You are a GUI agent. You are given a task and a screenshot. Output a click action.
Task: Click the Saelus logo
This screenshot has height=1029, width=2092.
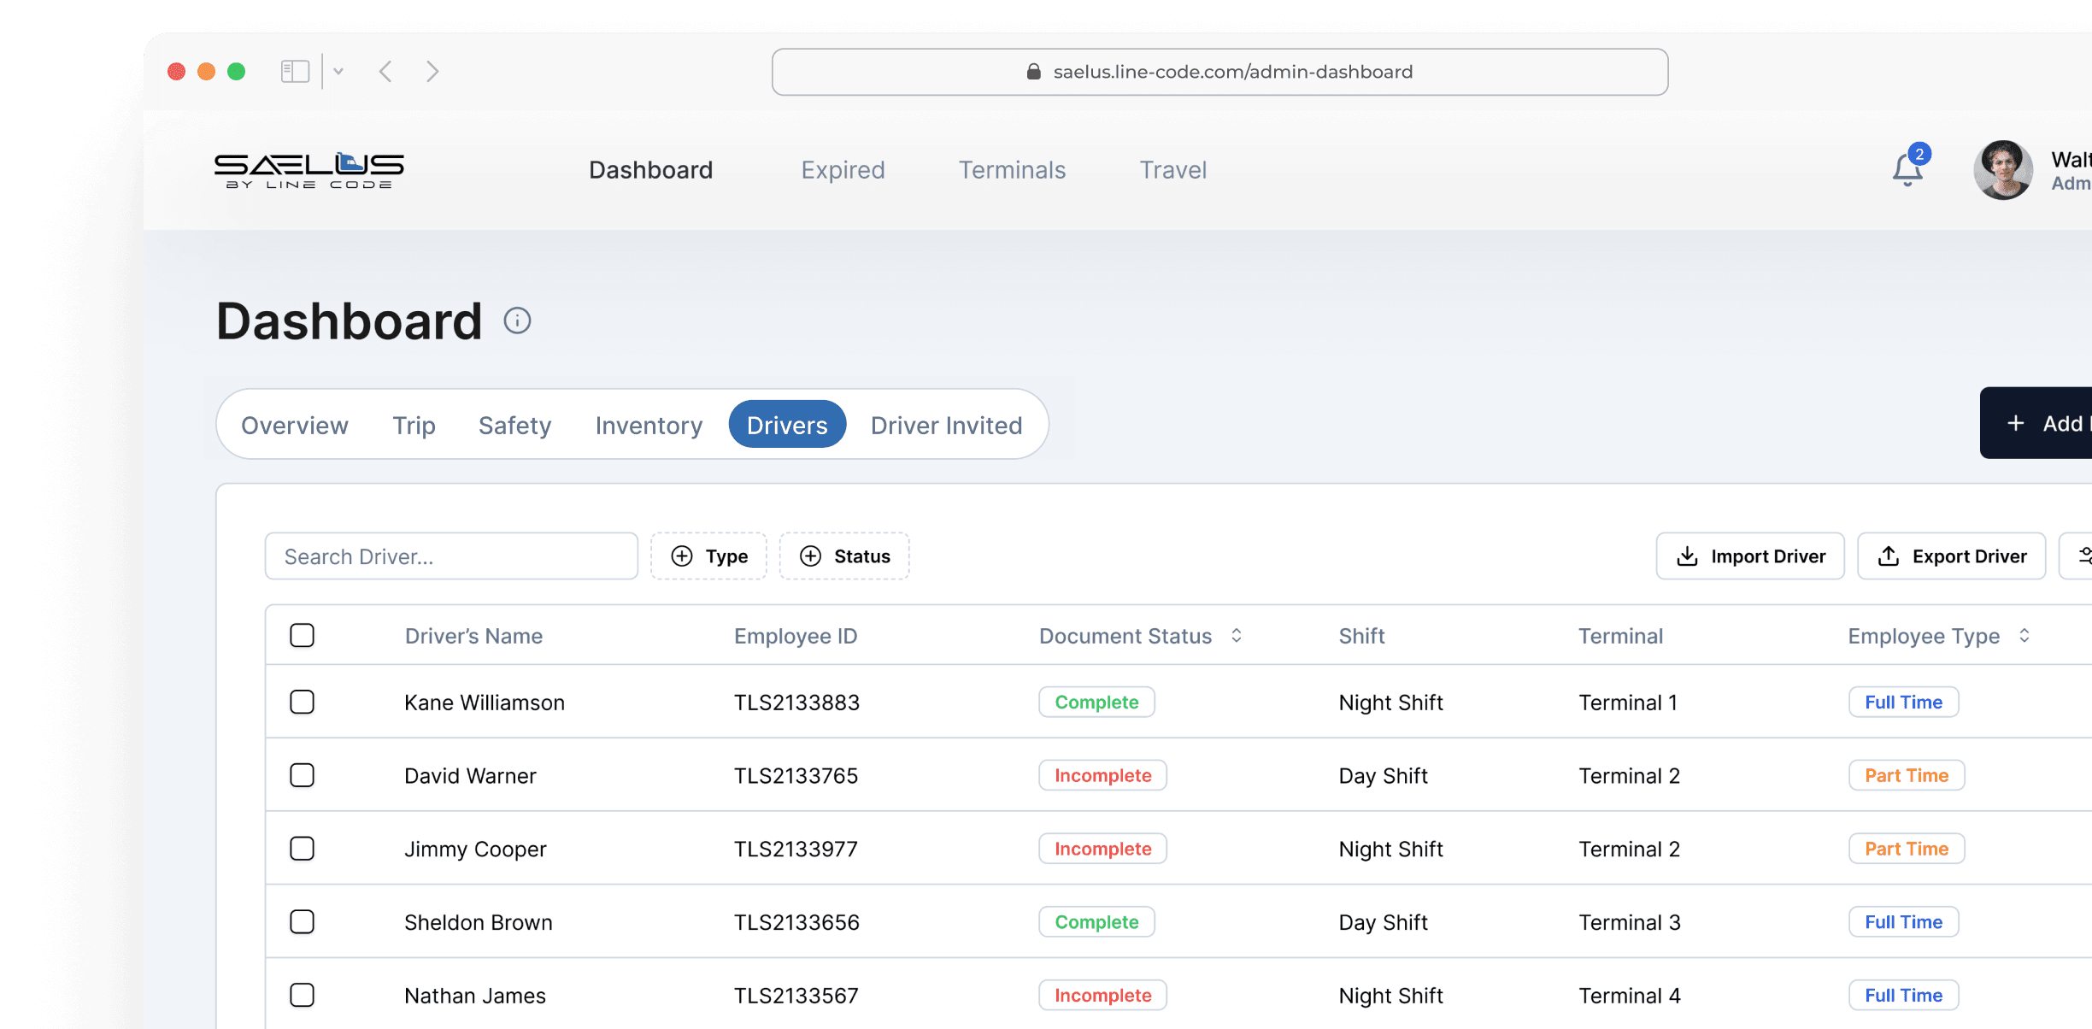309,169
